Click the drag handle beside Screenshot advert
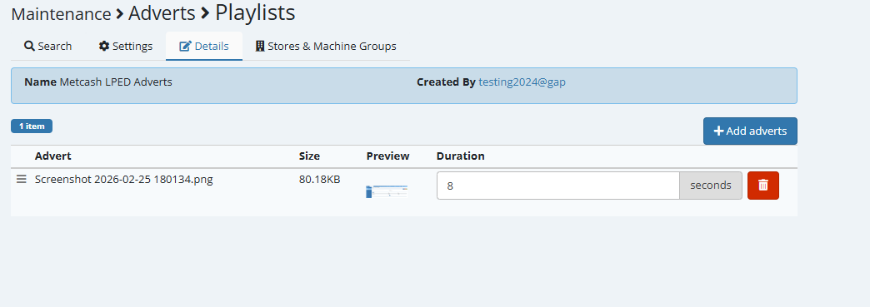Image resolution: width=870 pixels, height=307 pixels. (x=21, y=180)
